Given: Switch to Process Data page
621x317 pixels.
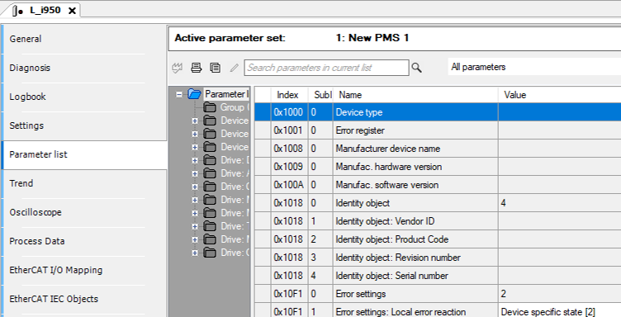Looking at the screenshot, I should coord(37,241).
